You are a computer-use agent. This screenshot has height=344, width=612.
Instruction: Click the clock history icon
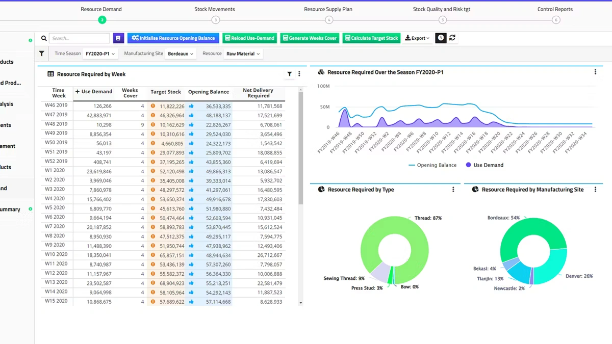click(x=441, y=38)
